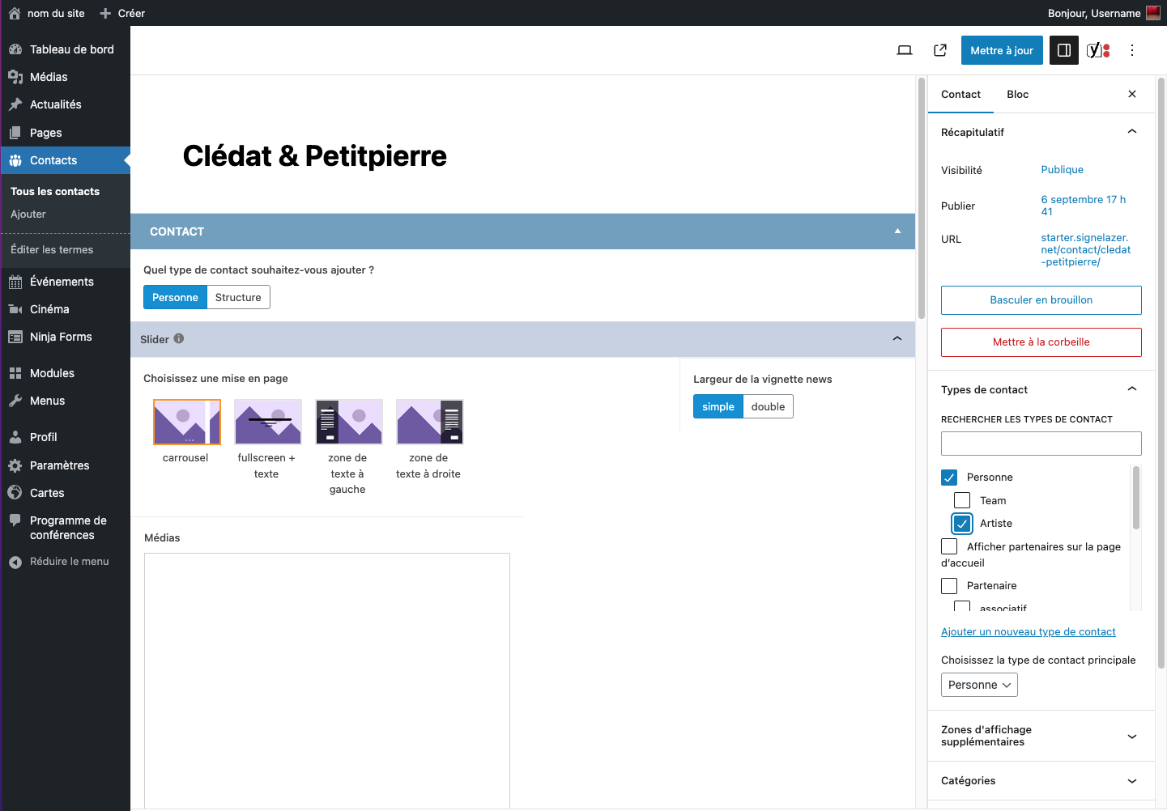
Task: Open the Ninja Forms sidebar item
Action: click(61, 337)
